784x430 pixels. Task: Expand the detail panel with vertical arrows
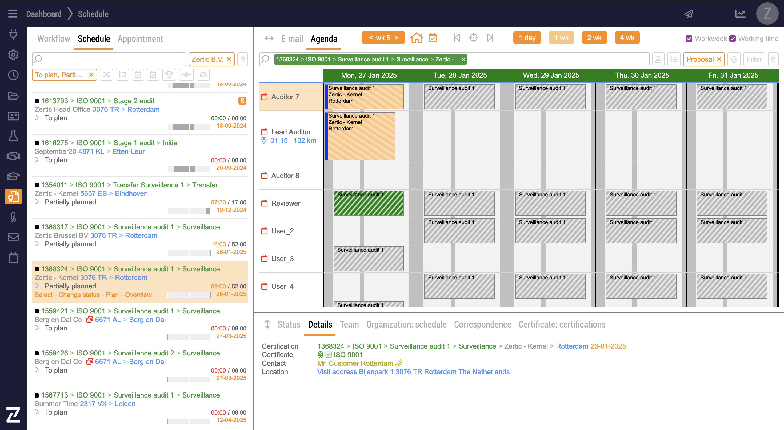(267, 324)
